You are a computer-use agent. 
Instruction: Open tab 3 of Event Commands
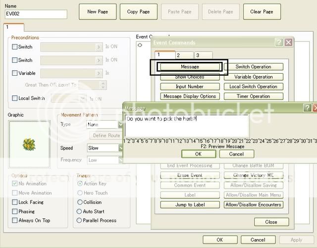pyautogui.click(x=197, y=55)
